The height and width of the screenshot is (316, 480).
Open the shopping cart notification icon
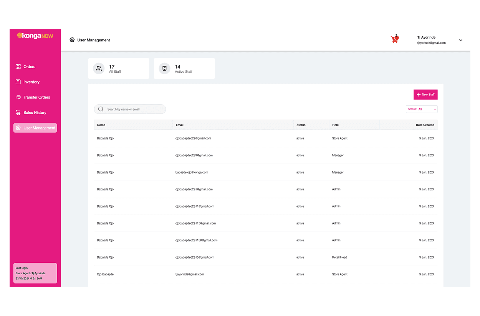[394, 39]
